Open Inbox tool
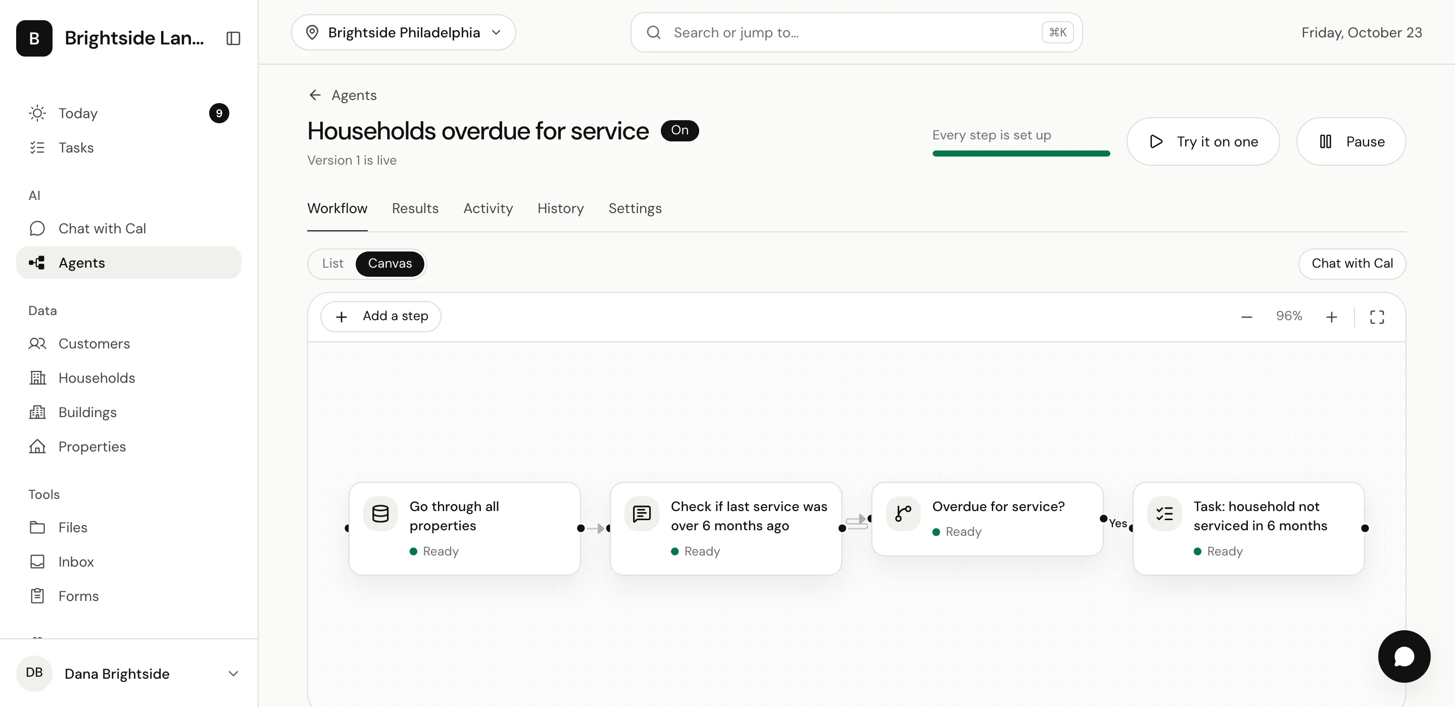 coord(129,562)
